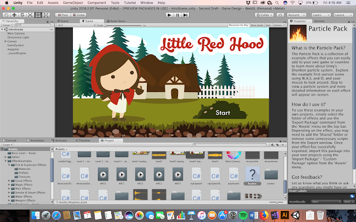The image size is (356, 222).
Task: Open the aspect ratio 16:9 dropdown
Action: point(76,26)
